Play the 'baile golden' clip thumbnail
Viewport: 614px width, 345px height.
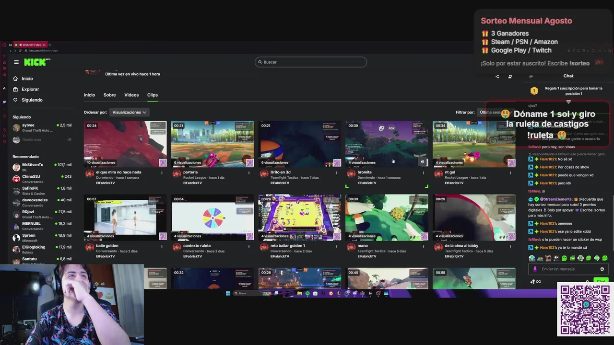(x=125, y=218)
